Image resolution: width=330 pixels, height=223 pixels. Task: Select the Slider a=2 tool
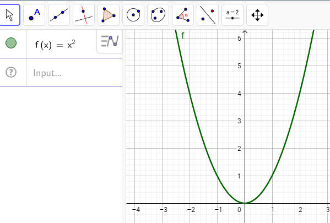point(232,15)
